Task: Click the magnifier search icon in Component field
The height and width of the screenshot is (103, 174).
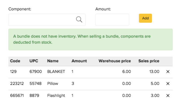Action: coord(79,19)
